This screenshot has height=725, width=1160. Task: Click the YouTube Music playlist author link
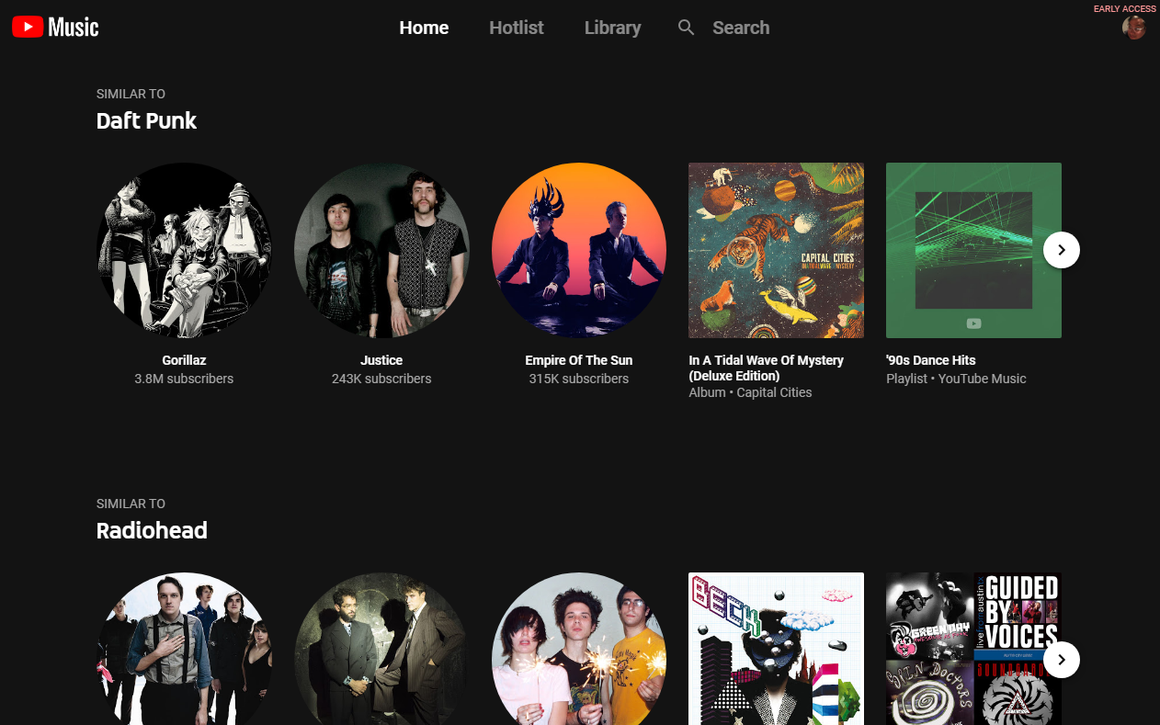pyautogui.click(x=983, y=379)
